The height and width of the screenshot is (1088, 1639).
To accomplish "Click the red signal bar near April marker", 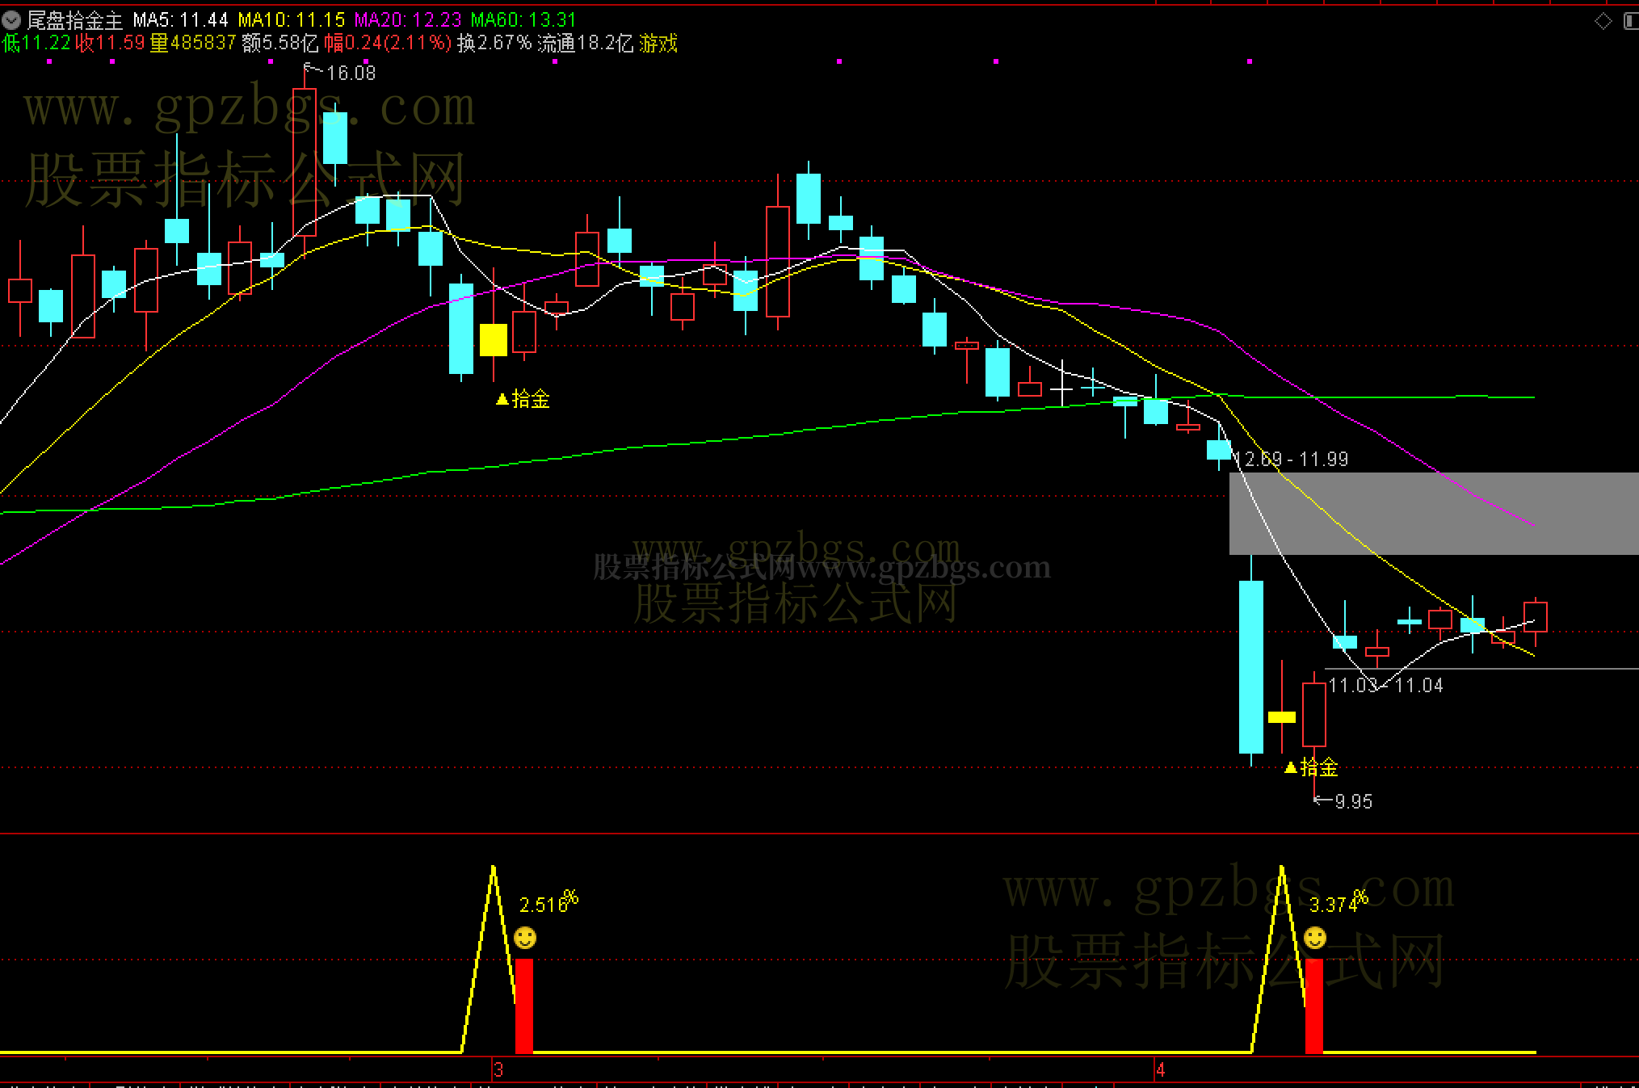I will pyautogui.click(x=1314, y=1006).
